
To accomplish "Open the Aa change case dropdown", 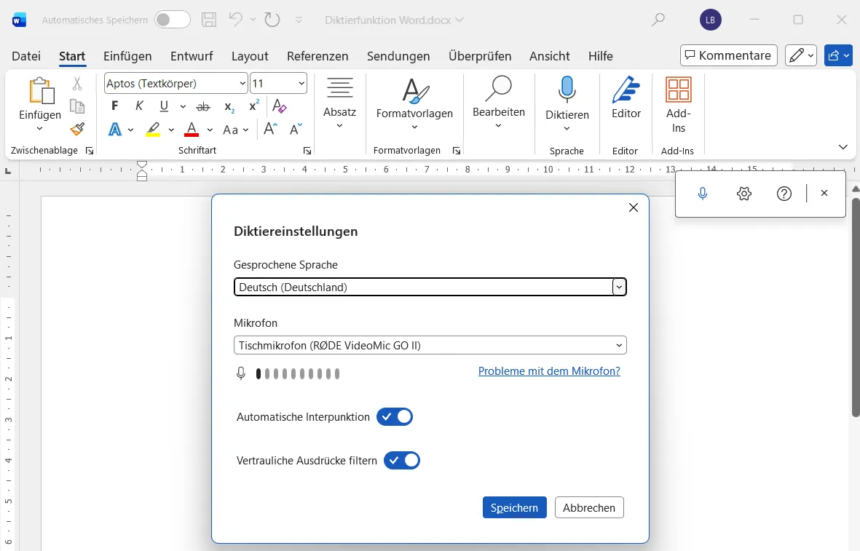I will (235, 130).
